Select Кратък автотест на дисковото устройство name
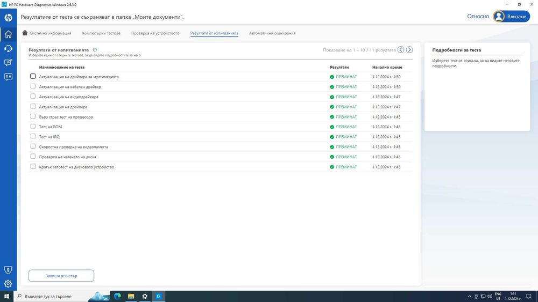This screenshot has height=302, width=538. pos(76,167)
